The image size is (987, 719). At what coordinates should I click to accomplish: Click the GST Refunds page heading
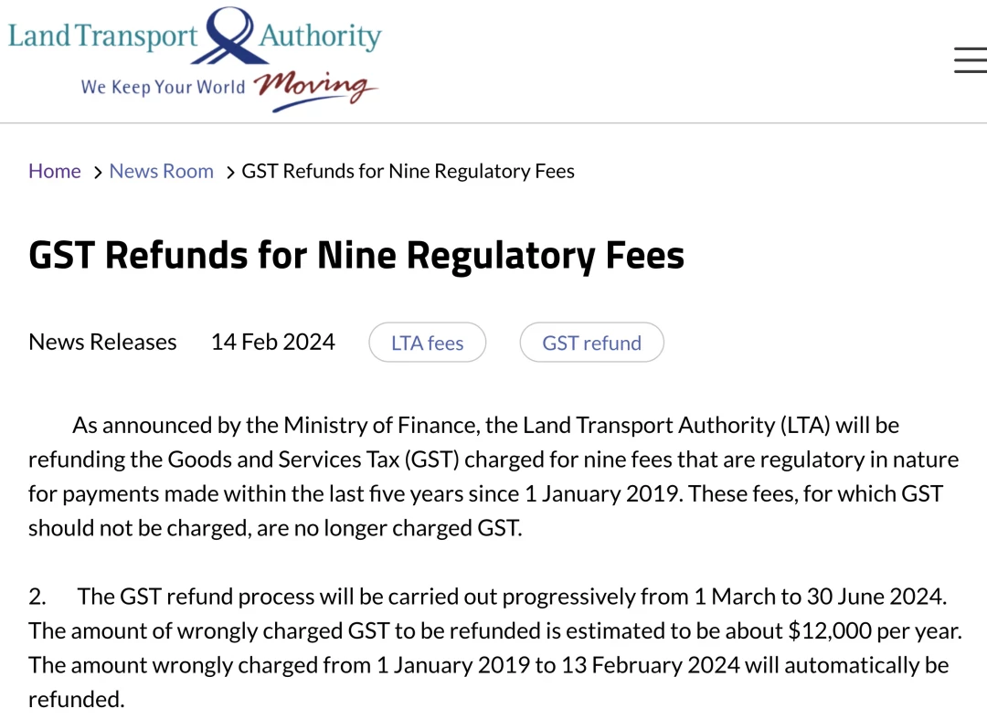point(356,256)
